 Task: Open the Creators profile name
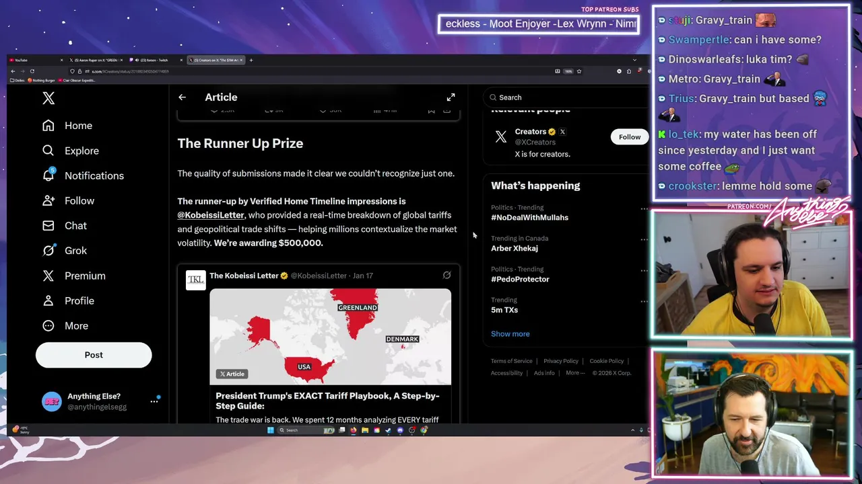(530, 132)
